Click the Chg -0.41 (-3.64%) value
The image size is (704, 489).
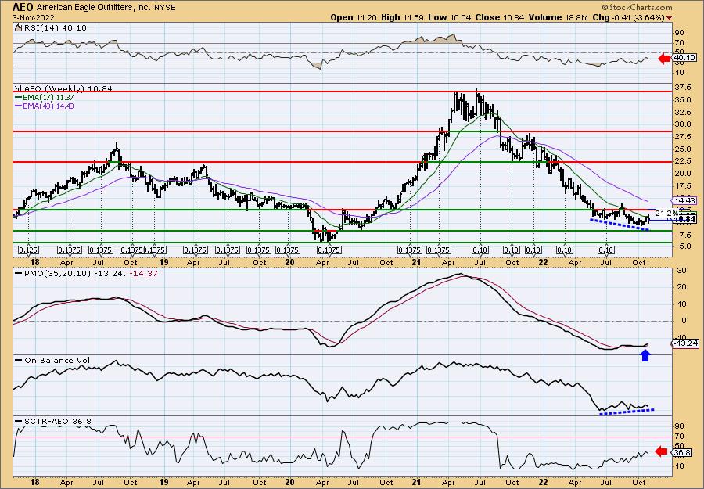tap(628, 17)
